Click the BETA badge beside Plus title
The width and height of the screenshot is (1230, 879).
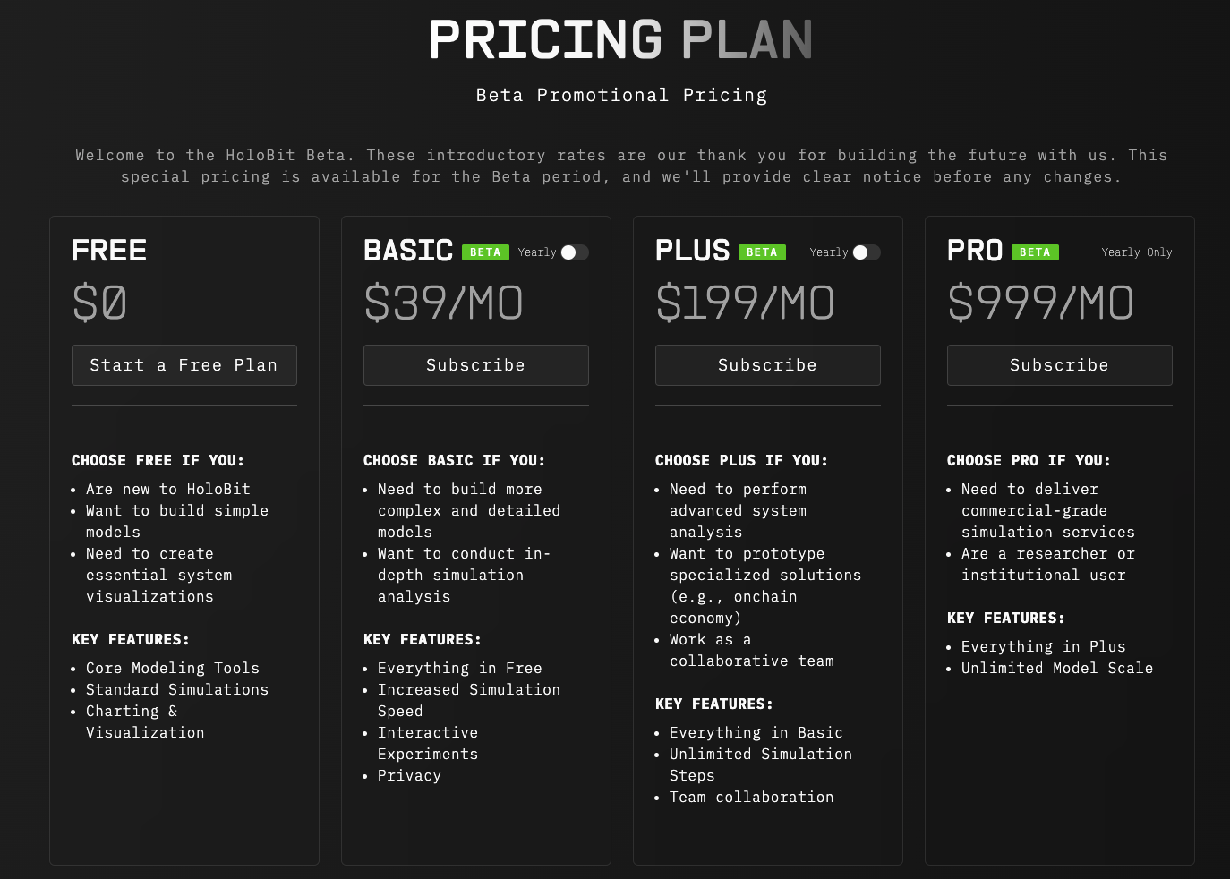(762, 252)
